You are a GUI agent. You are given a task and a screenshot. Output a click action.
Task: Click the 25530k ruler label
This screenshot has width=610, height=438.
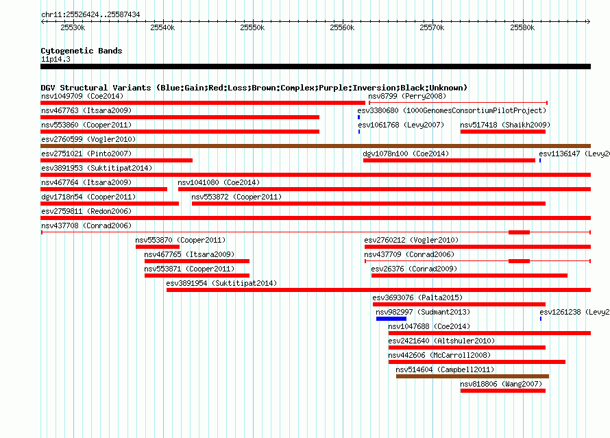(73, 27)
